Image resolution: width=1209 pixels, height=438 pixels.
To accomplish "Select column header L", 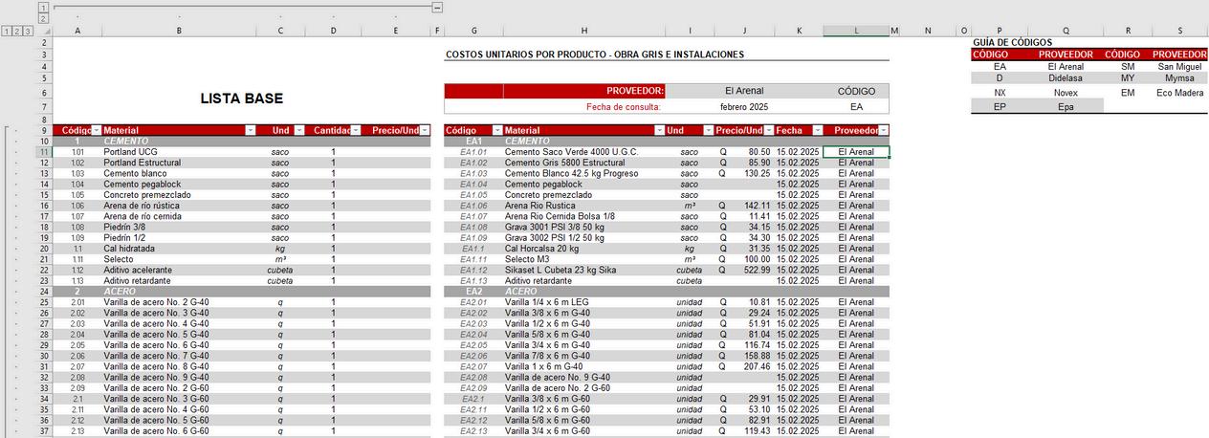I will pos(856,31).
